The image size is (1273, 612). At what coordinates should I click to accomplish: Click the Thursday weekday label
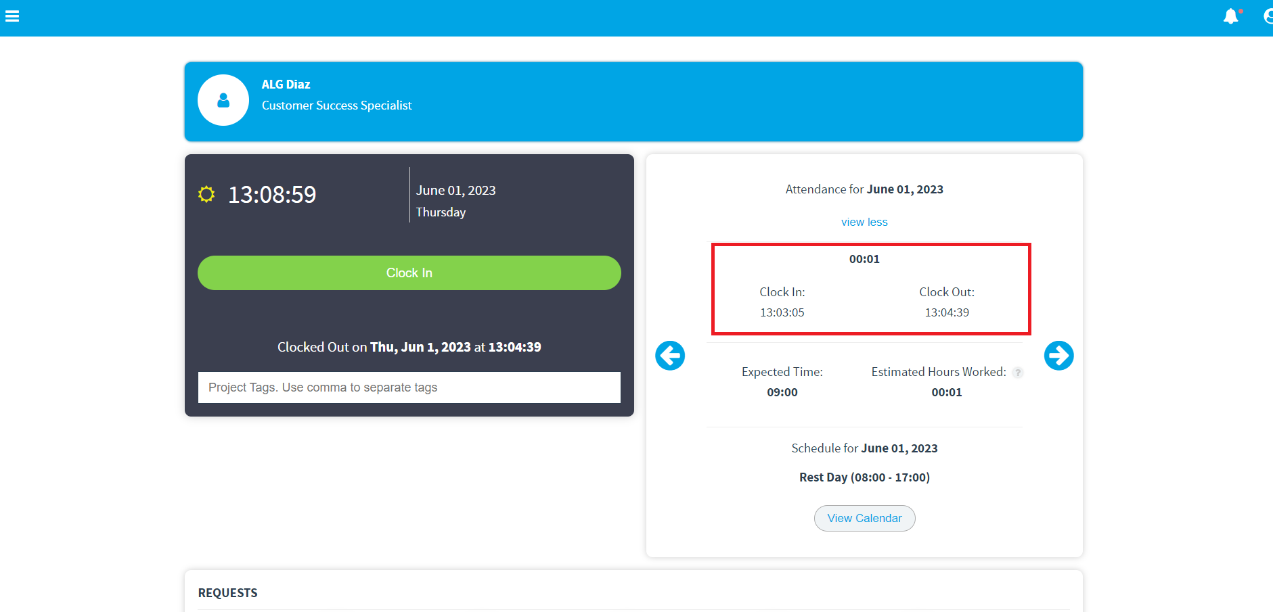pyautogui.click(x=441, y=212)
